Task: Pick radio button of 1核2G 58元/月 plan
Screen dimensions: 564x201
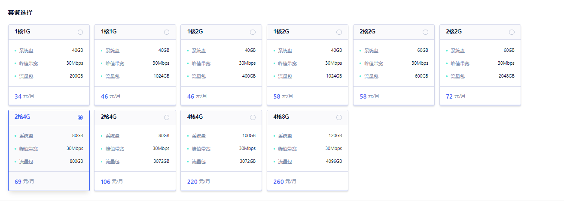Action: [x=339, y=32]
